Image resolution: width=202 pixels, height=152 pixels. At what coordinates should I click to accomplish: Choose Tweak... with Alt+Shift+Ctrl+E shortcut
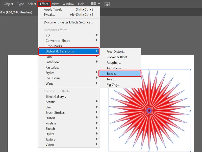(69, 15)
